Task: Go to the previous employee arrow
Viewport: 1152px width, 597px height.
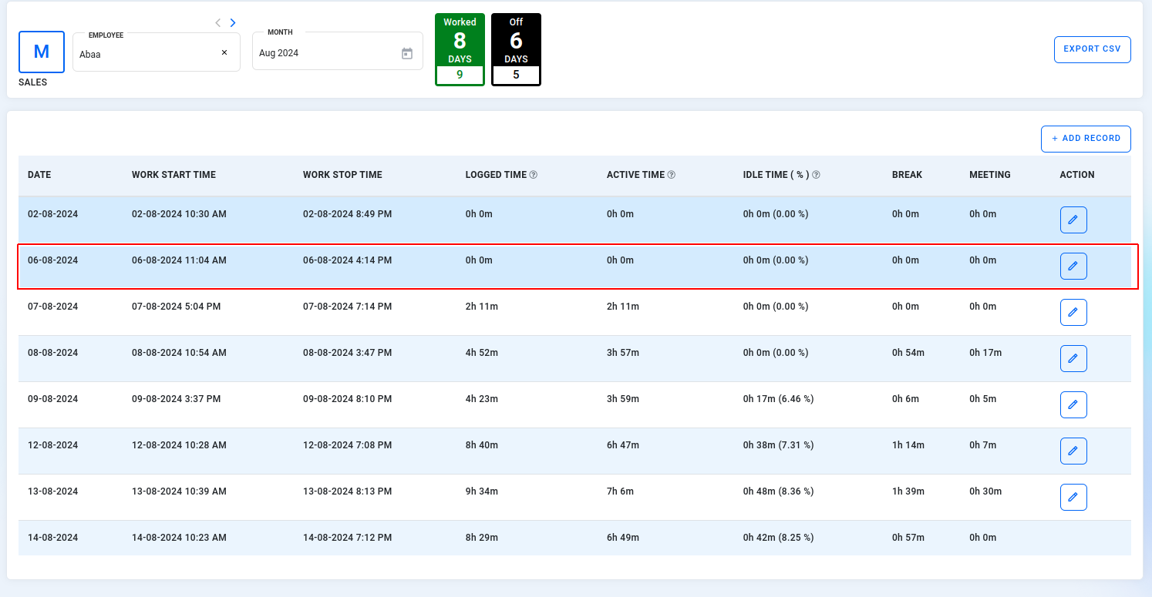Action: pyautogui.click(x=218, y=23)
